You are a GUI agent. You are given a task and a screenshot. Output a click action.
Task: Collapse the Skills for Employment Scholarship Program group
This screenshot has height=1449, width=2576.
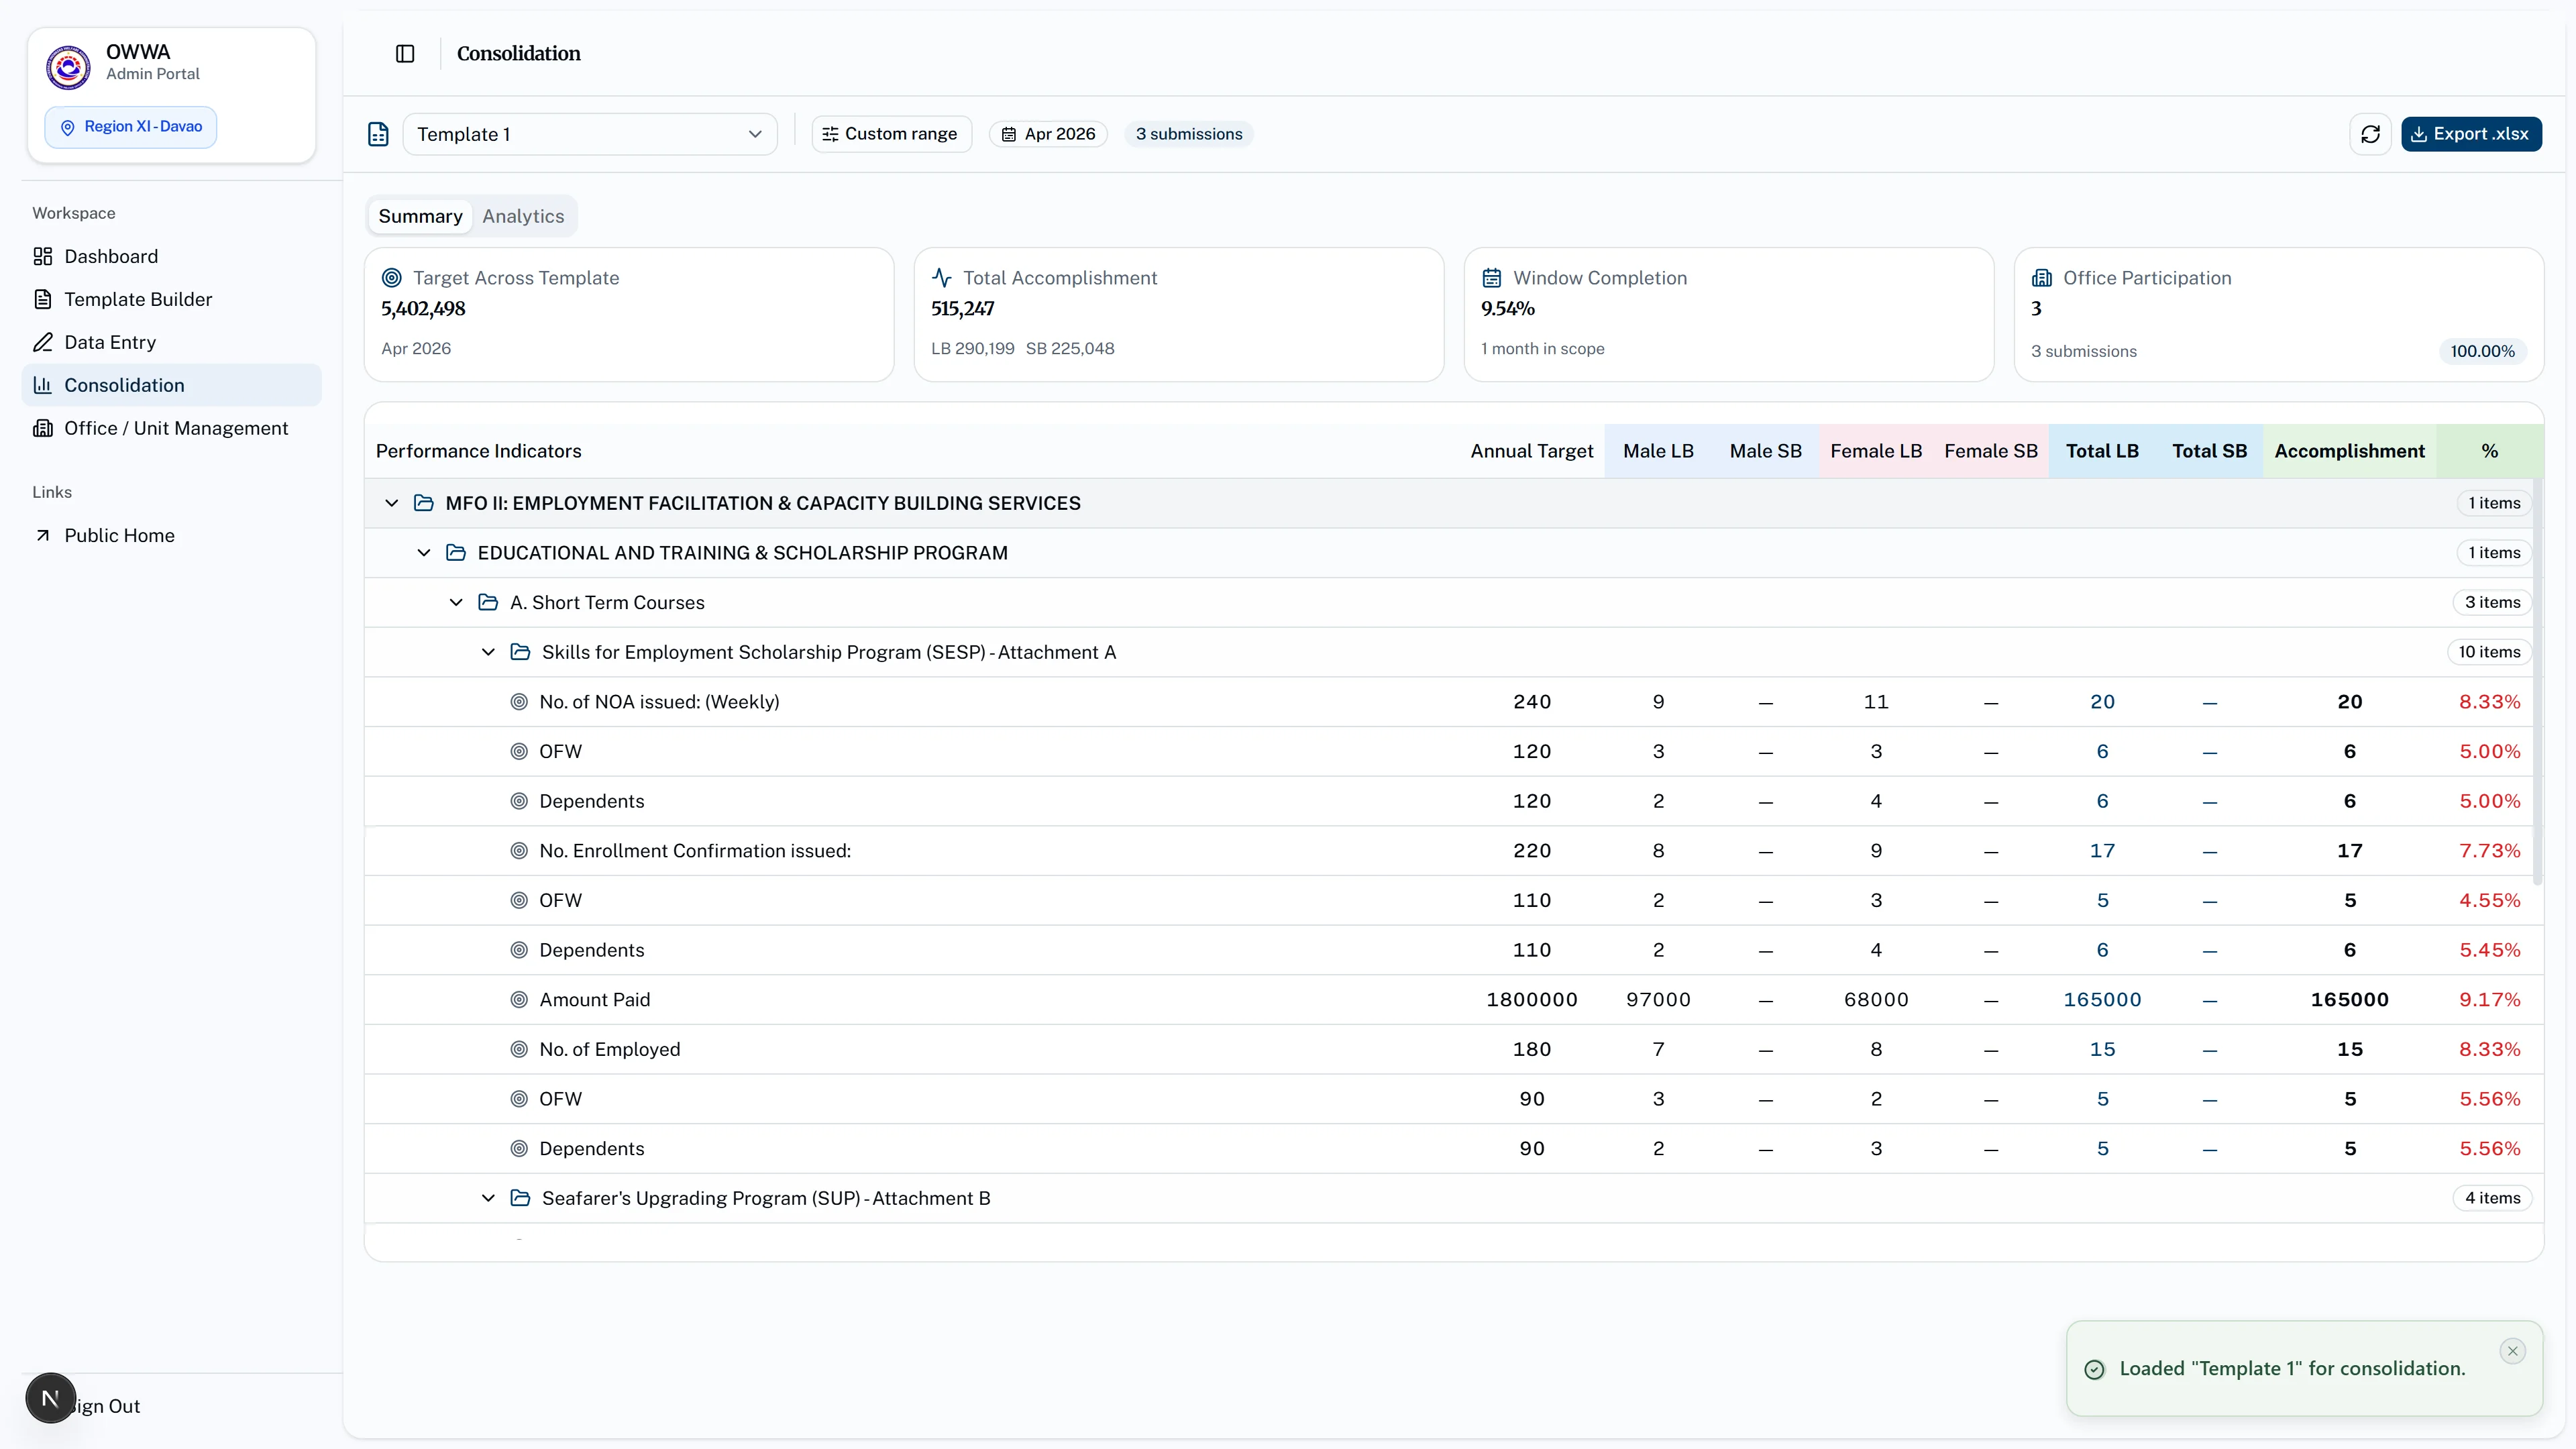click(488, 652)
